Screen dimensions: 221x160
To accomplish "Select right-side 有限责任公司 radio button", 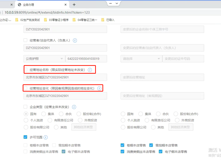I will (147, 120).
